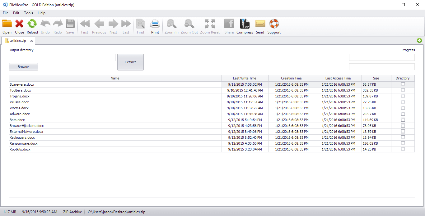Check Directory box for Worms.docx
Screen dimensions: 425x216
point(403,108)
